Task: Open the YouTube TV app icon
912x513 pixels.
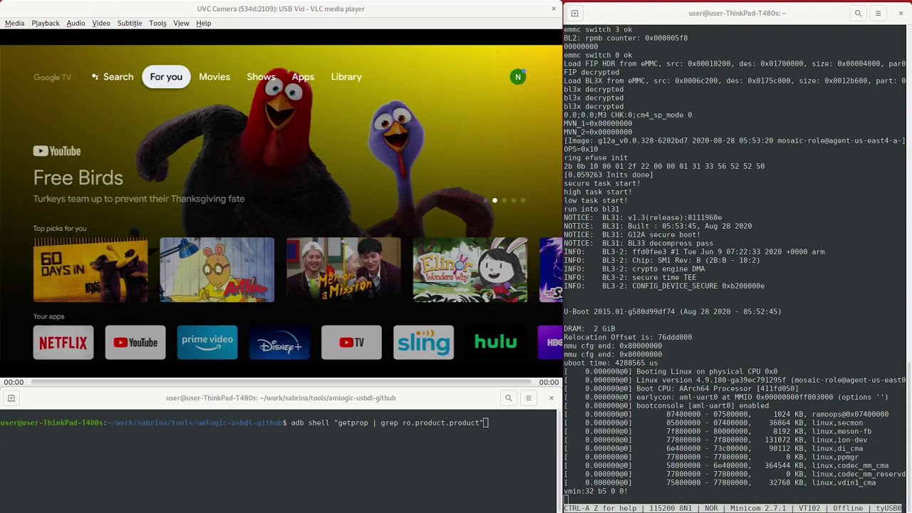Action: 351,343
